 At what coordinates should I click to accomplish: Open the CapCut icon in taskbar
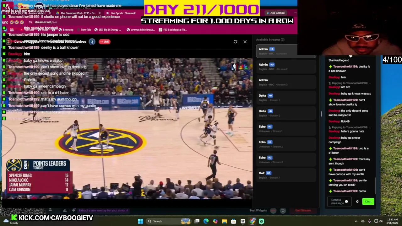pyautogui.click(x=243, y=221)
